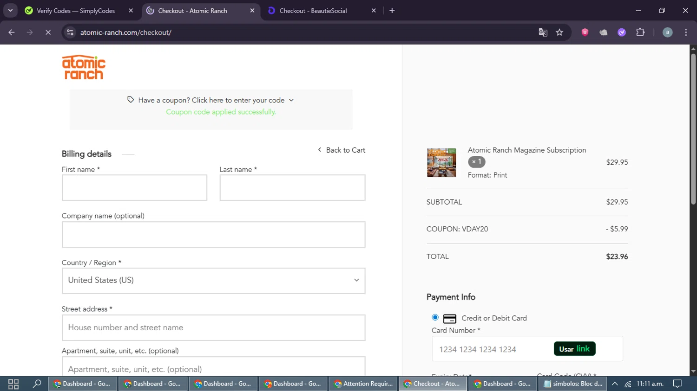Click the scrollbar down arrow
This screenshot has height=391, width=697.
[x=693, y=372]
